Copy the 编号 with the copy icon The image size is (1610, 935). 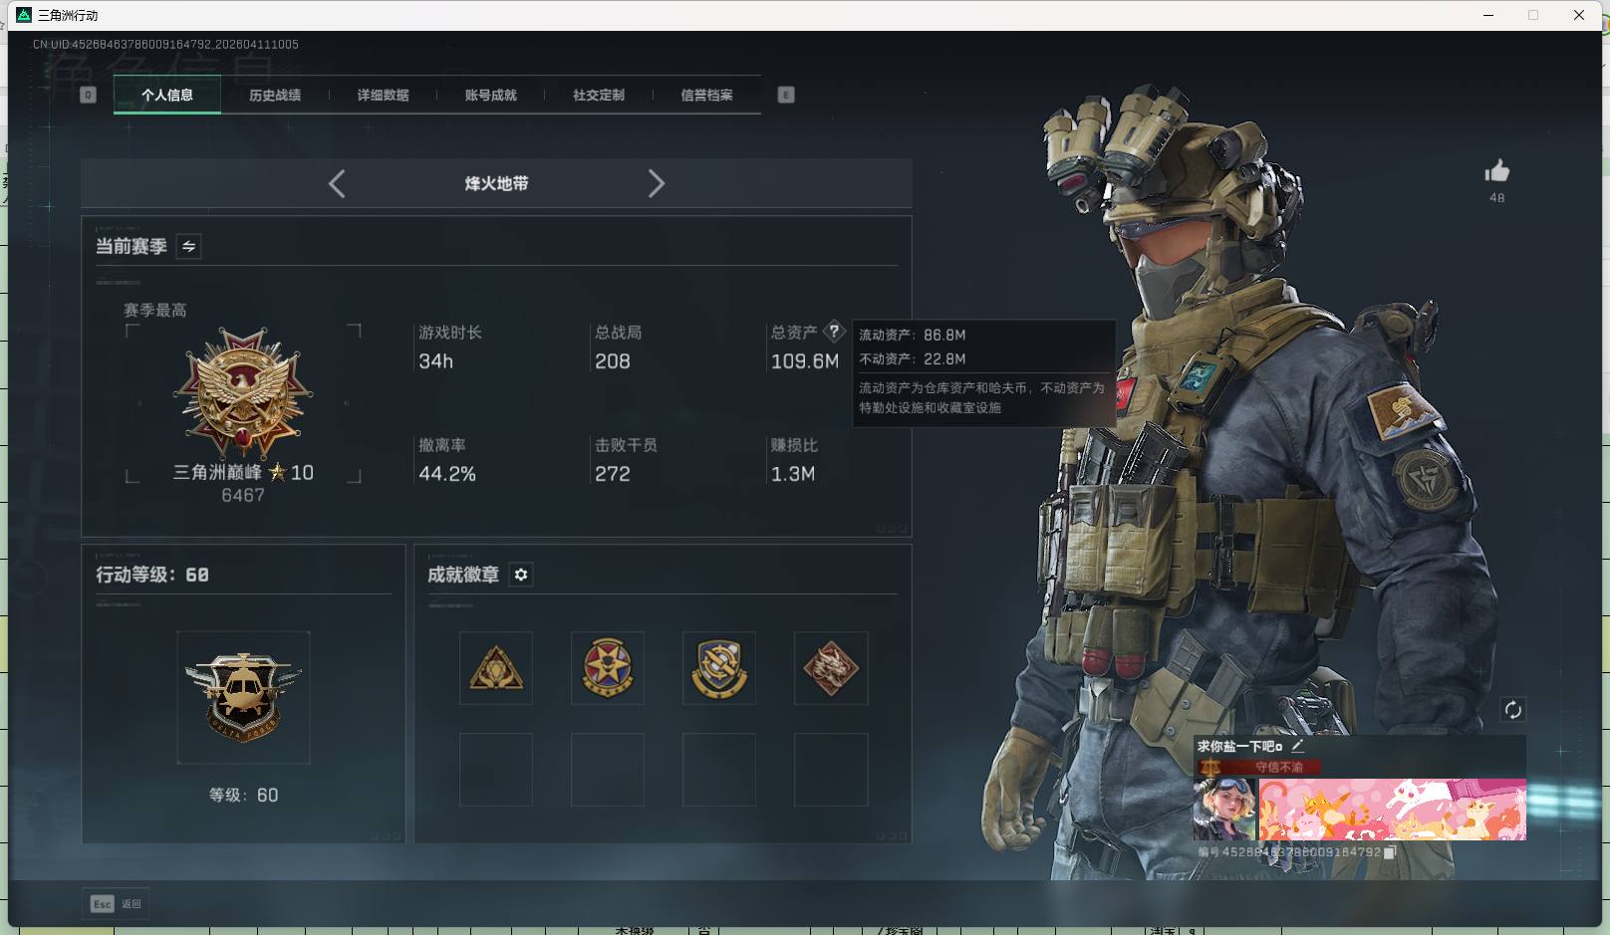[1391, 853]
